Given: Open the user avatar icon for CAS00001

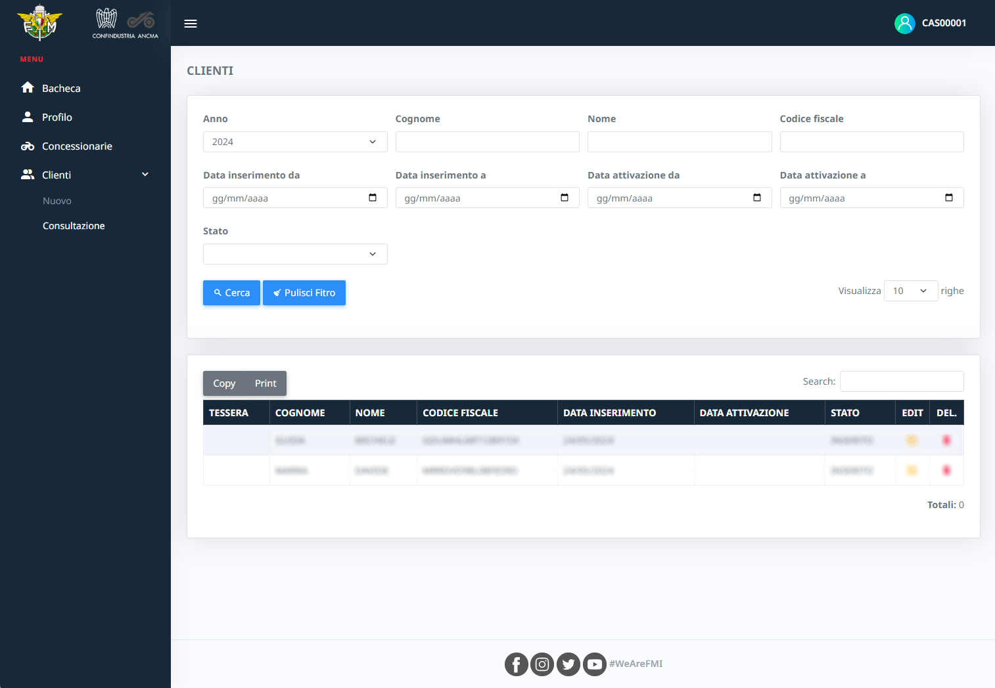Looking at the screenshot, I should 905,24.
